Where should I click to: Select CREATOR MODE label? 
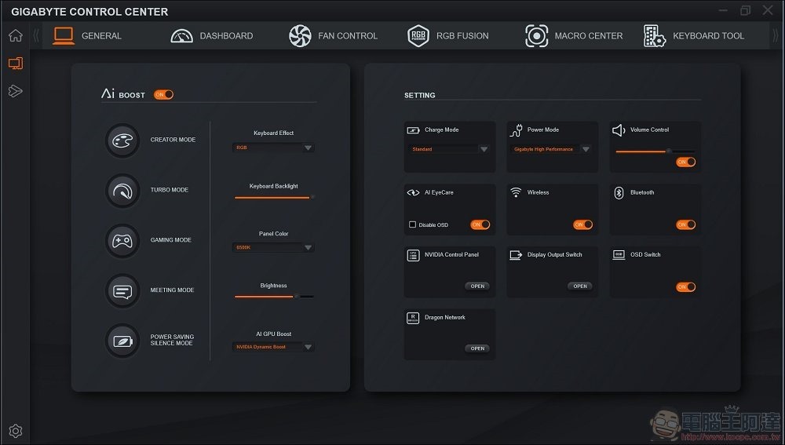coord(173,140)
